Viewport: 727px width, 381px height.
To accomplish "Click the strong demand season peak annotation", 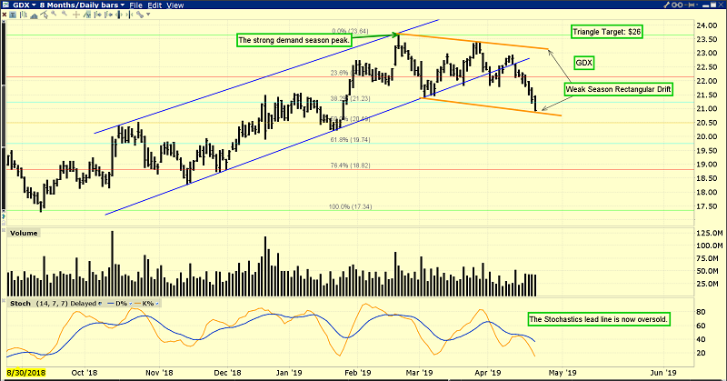I will (294, 40).
